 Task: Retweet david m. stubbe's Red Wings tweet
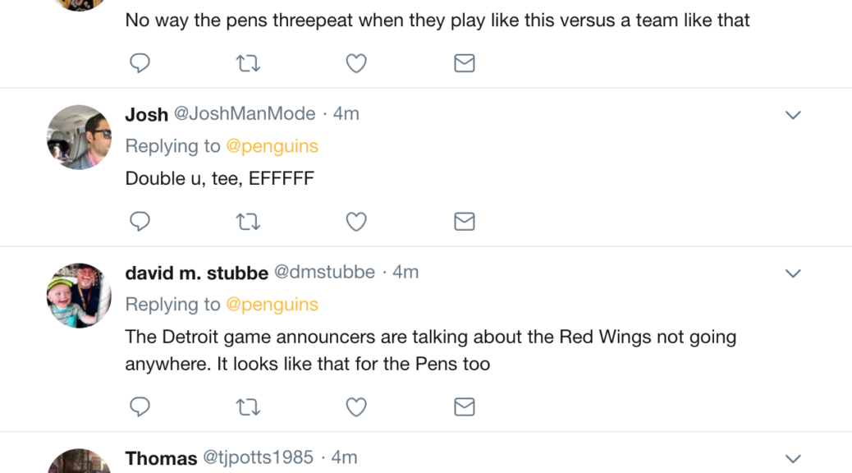click(x=248, y=406)
